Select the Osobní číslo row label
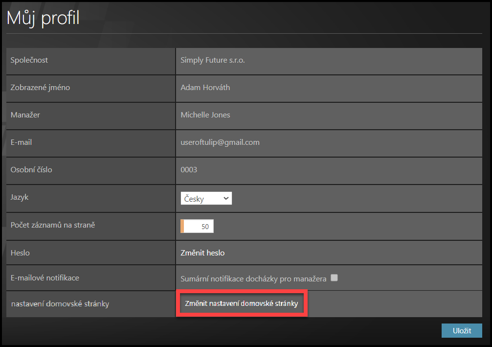492x347 pixels. 31,170
